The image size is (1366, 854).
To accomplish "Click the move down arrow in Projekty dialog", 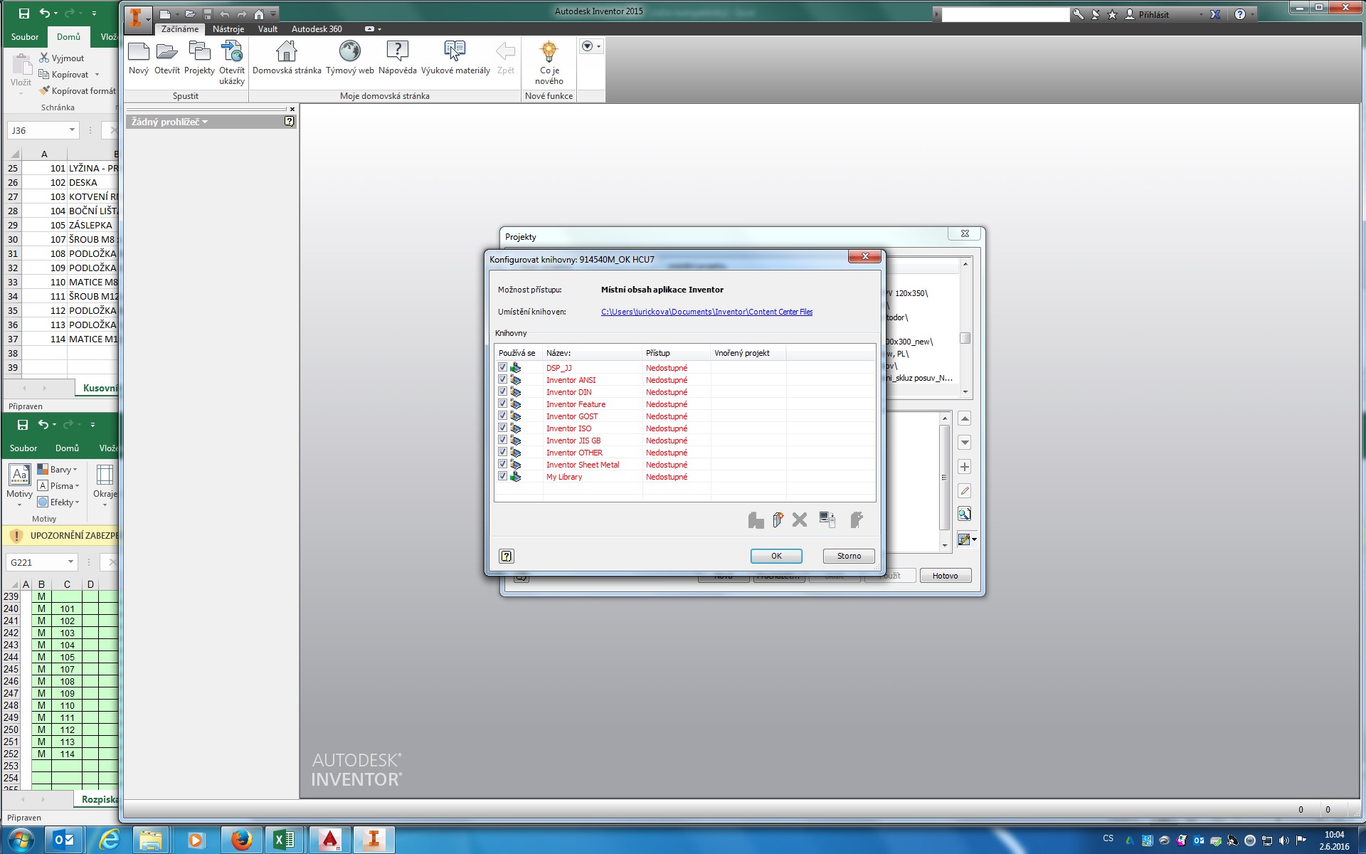I will tap(965, 443).
